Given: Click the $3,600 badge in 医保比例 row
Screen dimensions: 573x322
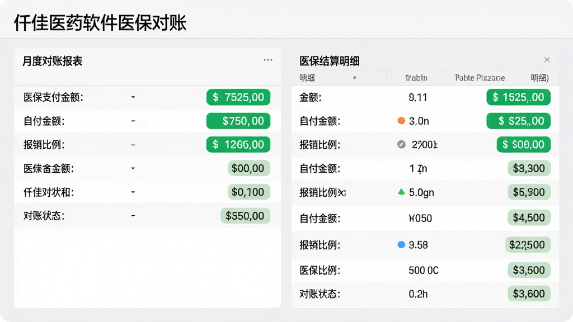Looking at the screenshot, I should tap(529, 270).
